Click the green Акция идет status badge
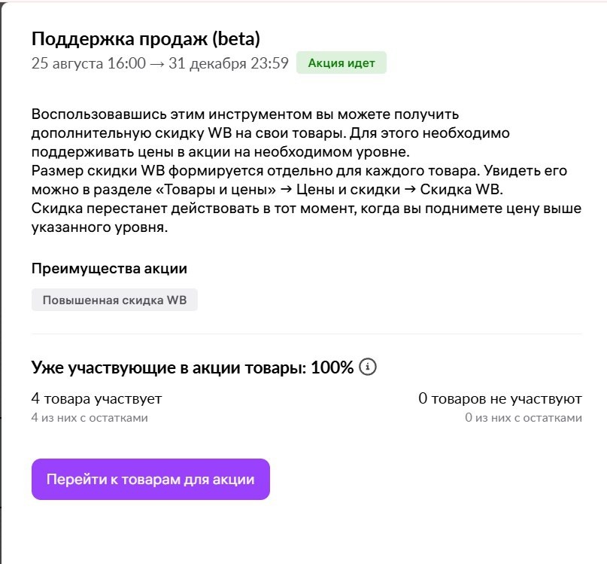Screen dimensions: 607x564 (341, 63)
